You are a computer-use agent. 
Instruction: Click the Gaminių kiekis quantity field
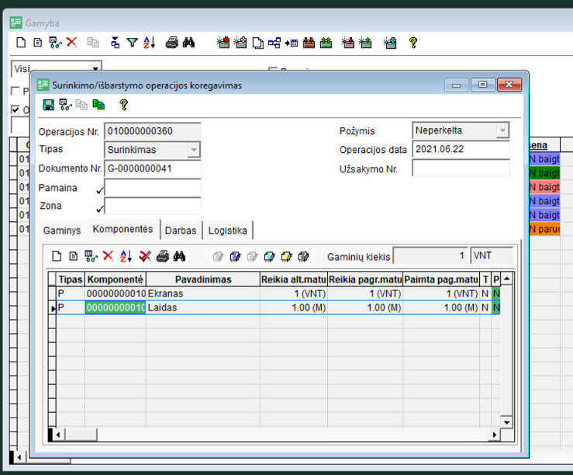click(x=431, y=255)
